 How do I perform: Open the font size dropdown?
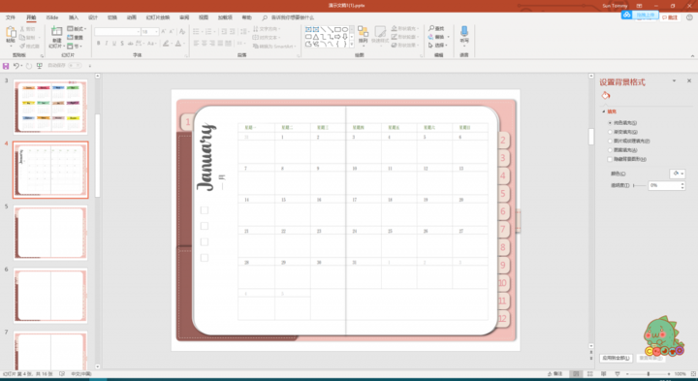(156, 32)
